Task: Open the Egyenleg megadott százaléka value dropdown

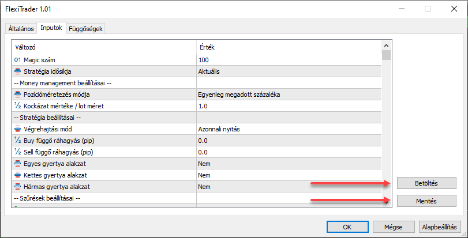Action: pos(289,95)
